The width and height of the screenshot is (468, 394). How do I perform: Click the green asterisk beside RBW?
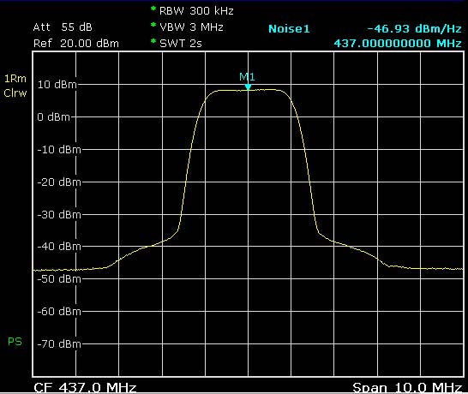(x=153, y=9)
